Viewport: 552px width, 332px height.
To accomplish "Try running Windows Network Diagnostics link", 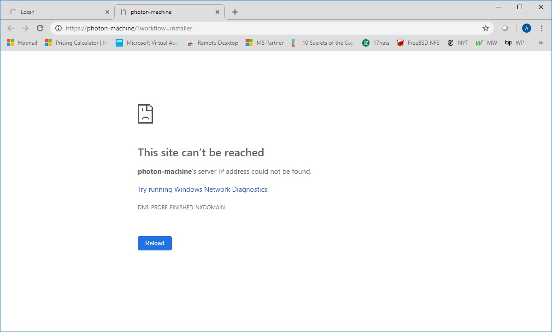I will tap(203, 189).
